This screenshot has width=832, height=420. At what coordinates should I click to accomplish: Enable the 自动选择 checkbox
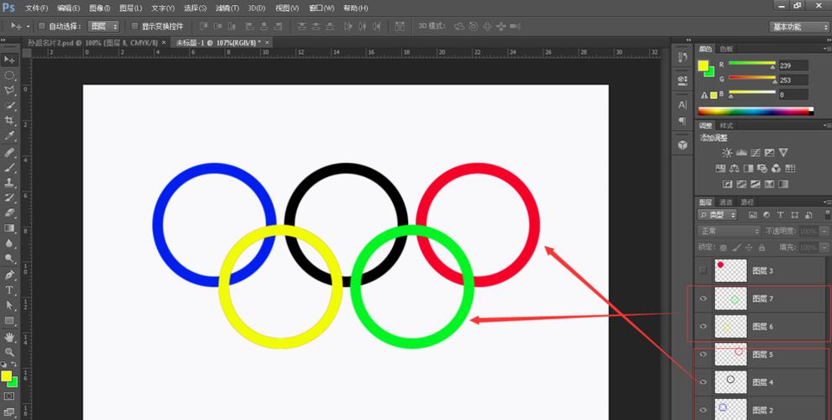[x=42, y=26]
